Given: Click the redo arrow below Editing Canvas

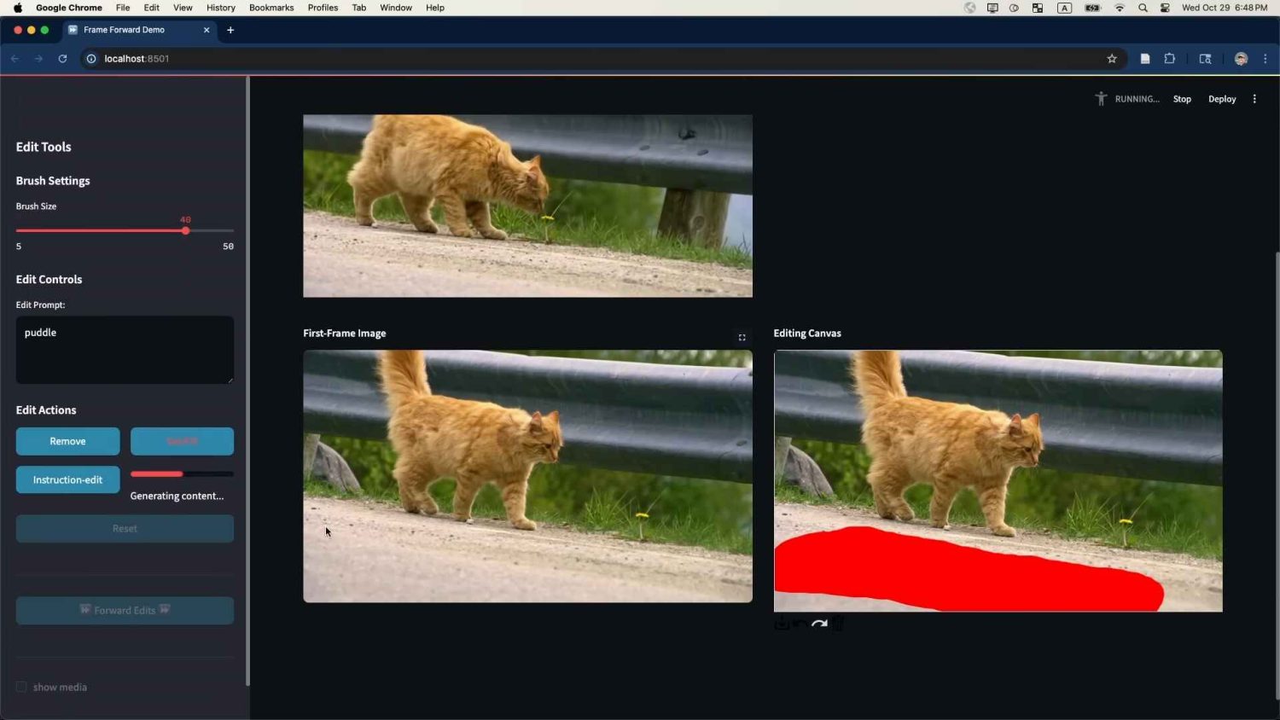Looking at the screenshot, I should point(820,624).
